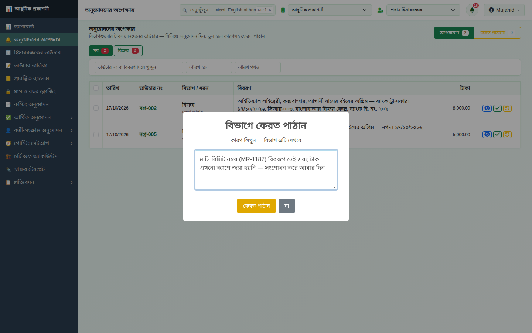
Task: Switch to the ফেরত পাঠানো tab
Action: pos(497,33)
